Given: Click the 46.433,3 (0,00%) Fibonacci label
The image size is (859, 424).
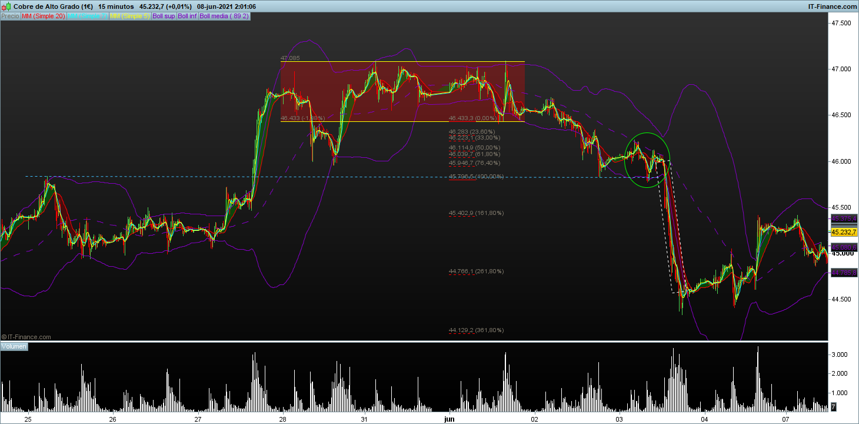Looking at the screenshot, I should coord(474,118).
